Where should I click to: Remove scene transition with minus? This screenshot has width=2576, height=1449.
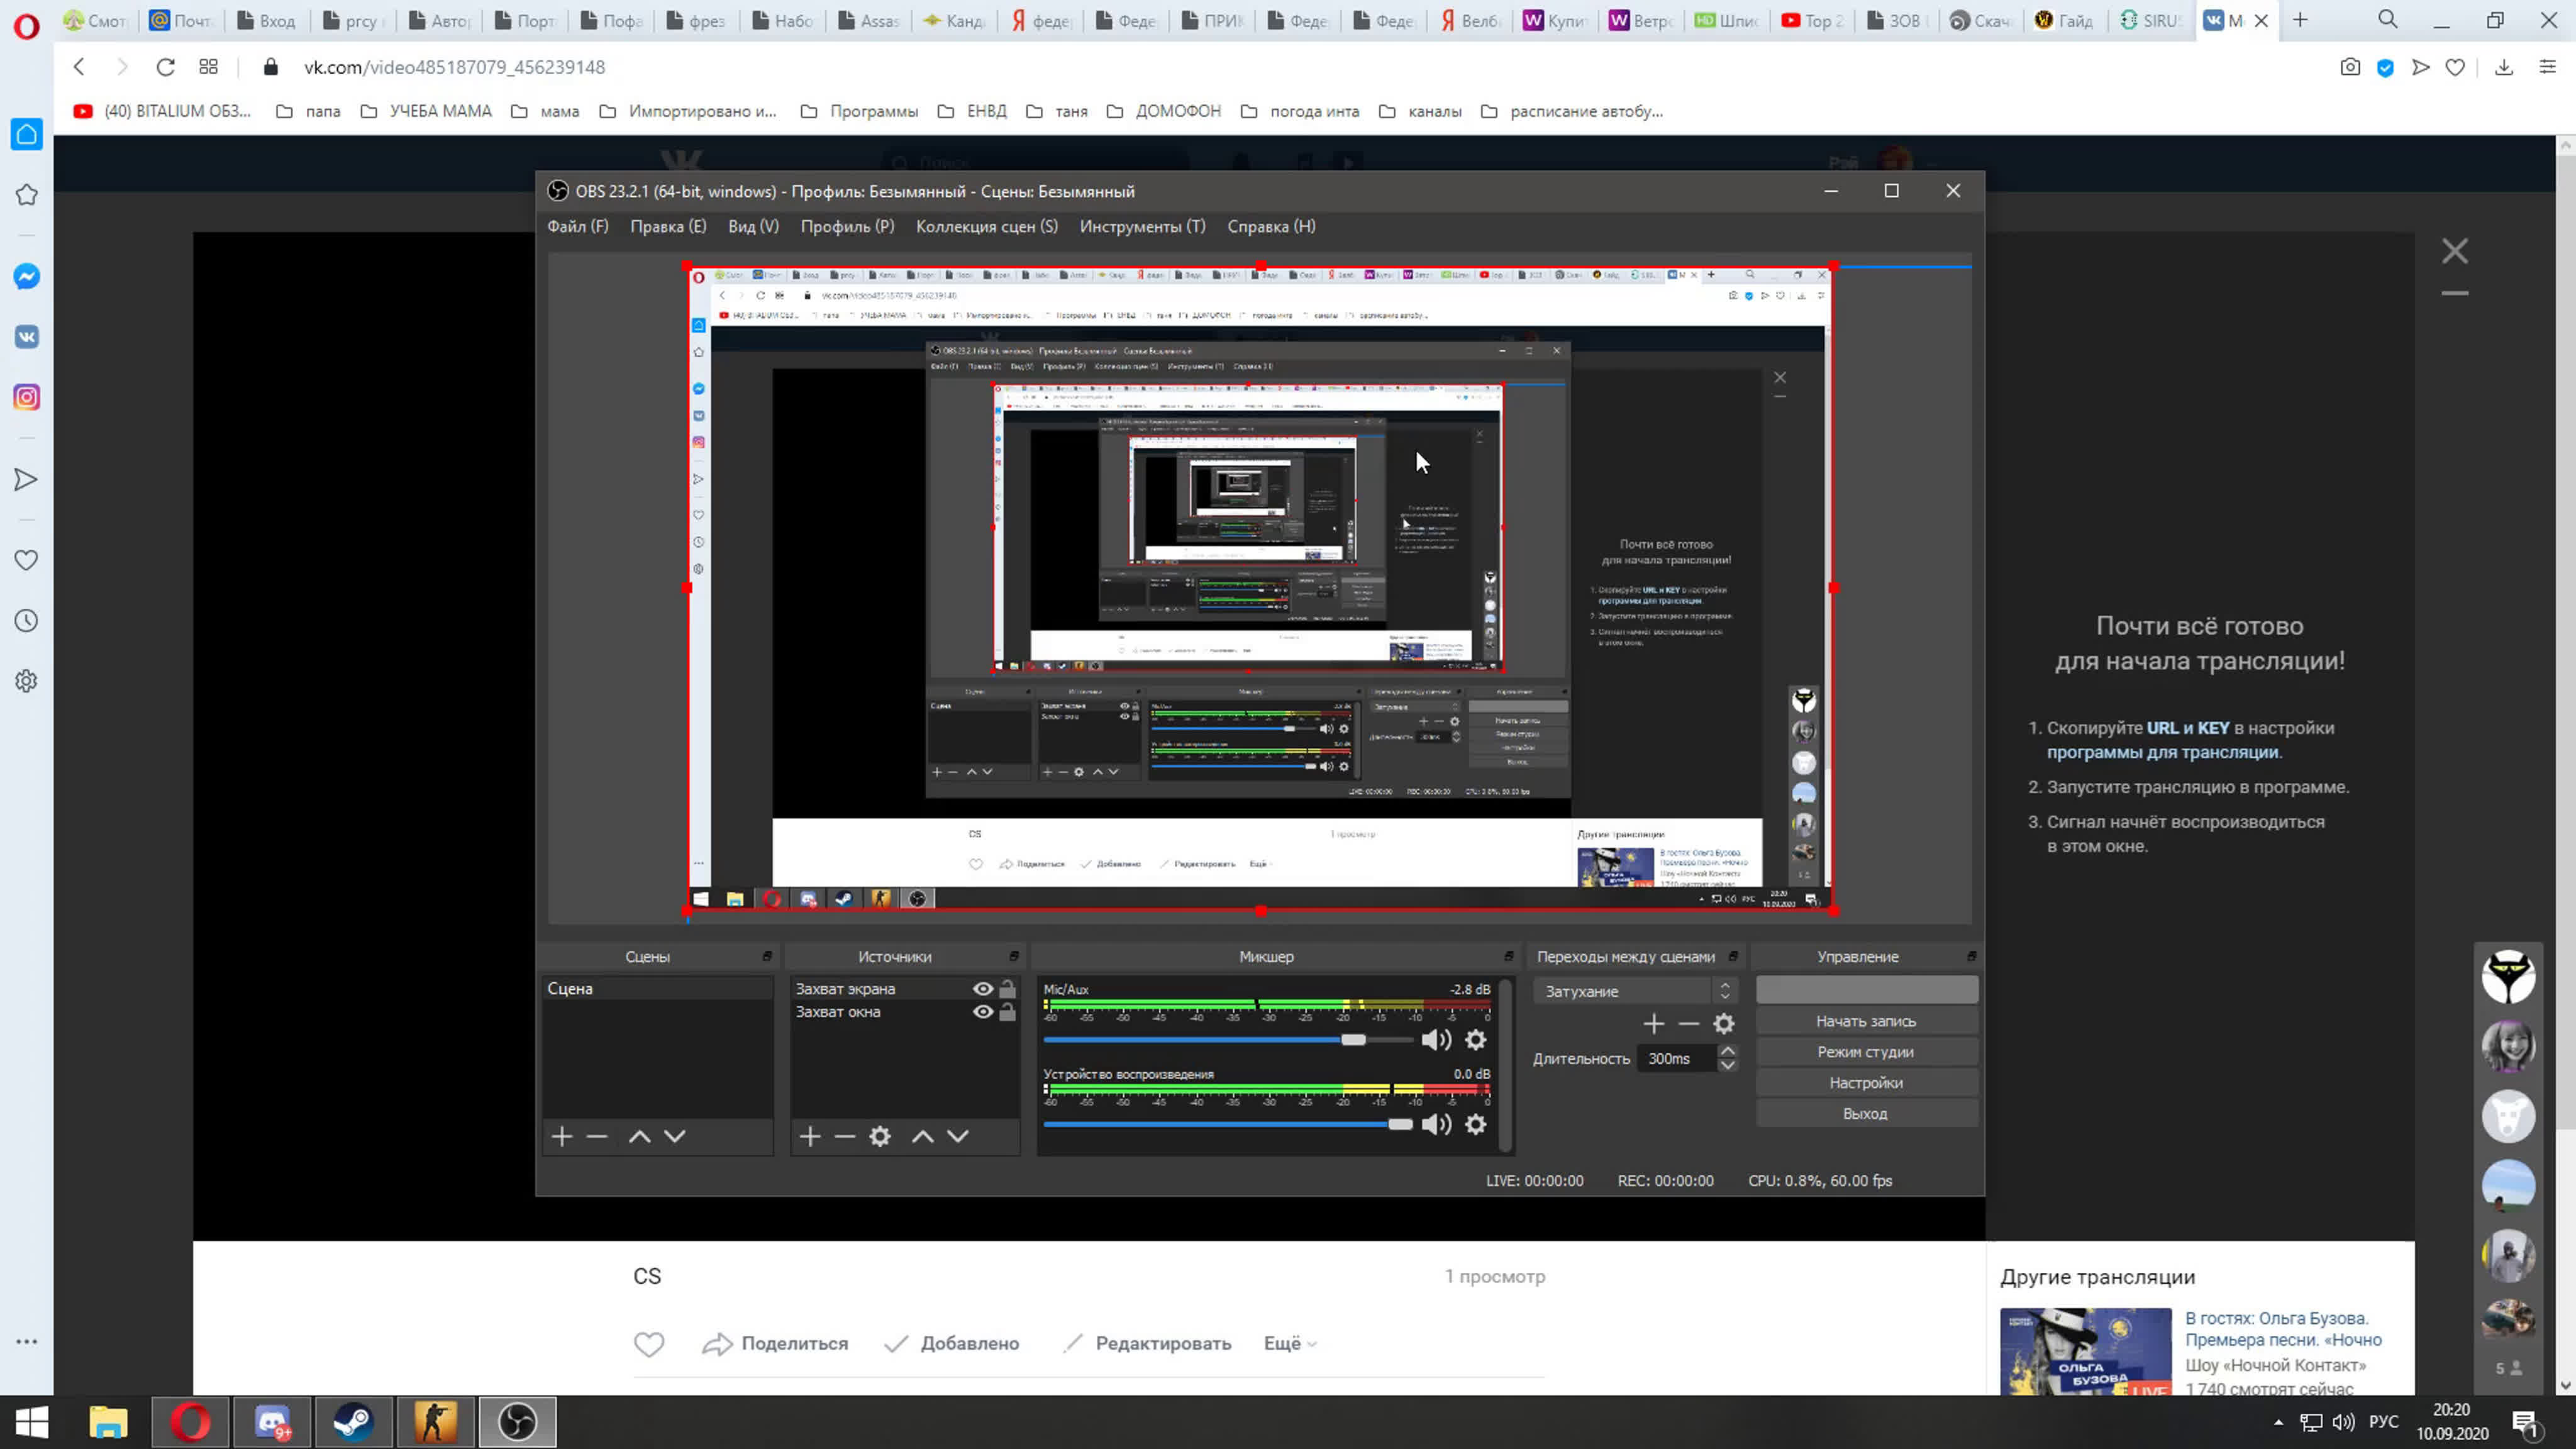[1689, 1023]
